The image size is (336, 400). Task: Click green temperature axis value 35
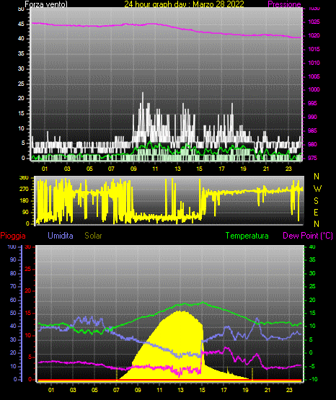312,259
